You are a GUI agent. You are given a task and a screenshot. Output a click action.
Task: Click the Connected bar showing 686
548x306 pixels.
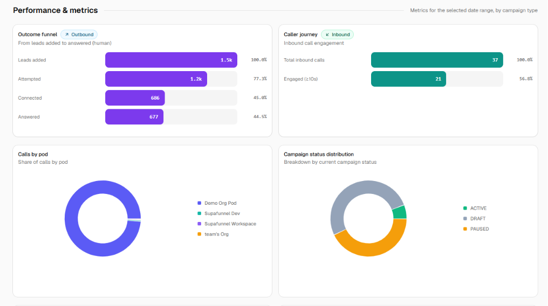click(135, 98)
